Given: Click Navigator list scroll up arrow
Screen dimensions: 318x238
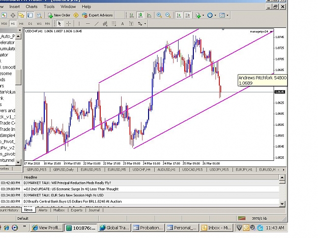Looking at the screenshot, I should pos(18,37).
